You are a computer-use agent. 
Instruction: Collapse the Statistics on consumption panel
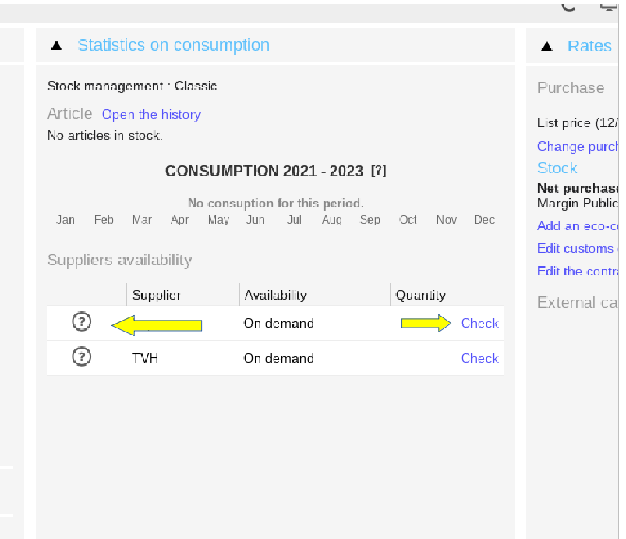tap(57, 45)
